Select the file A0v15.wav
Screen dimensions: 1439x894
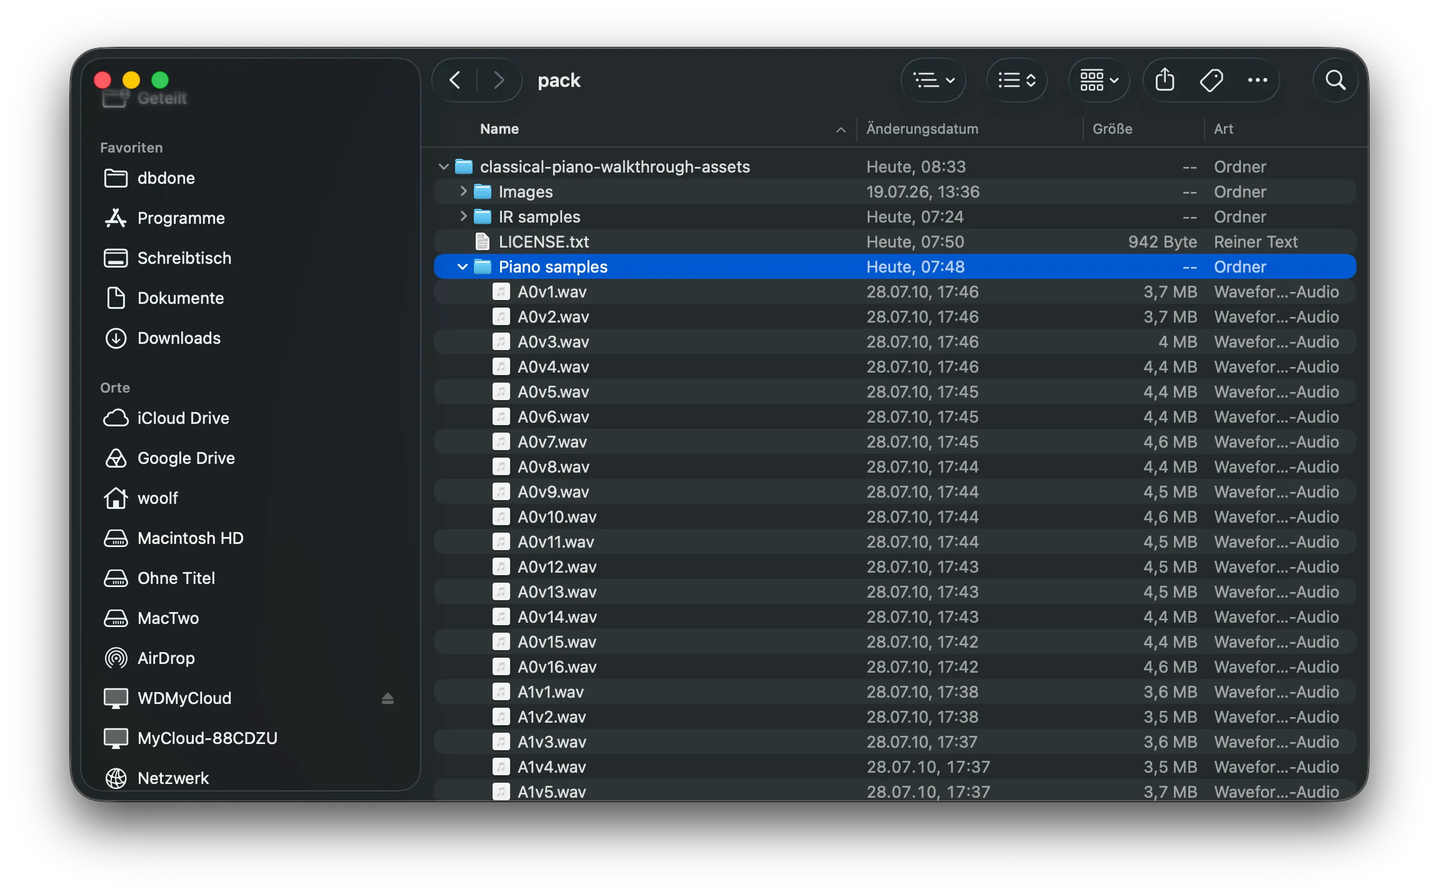point(895,641)
